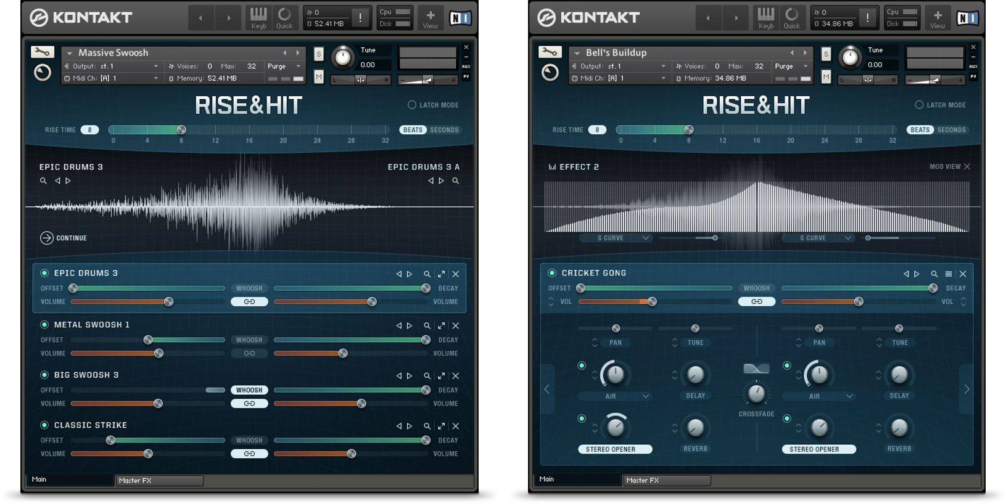Page left with arrow in Cricket Gong panel
This screenshot has width=1006, height=504.
coord(547,389)
